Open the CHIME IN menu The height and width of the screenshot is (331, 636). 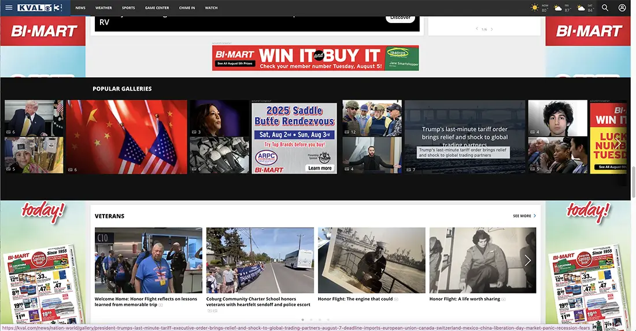tap(187, 7)
